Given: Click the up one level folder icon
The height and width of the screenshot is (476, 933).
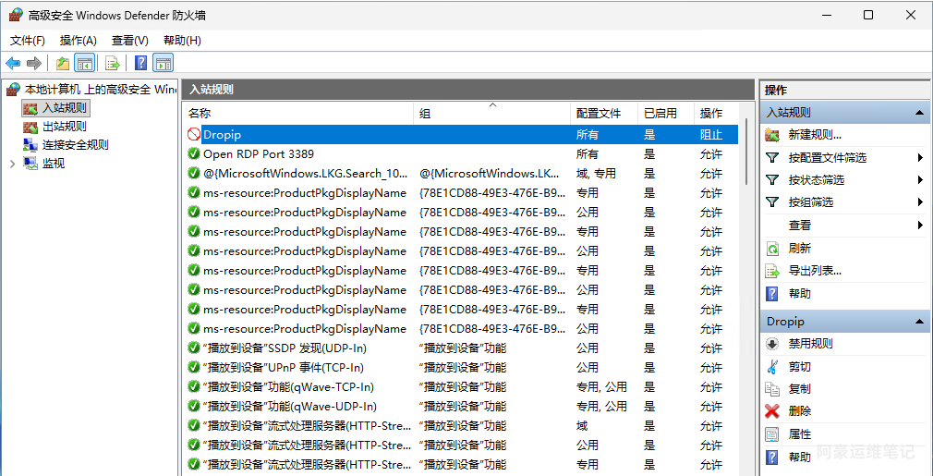Looking at the screenshot, I should tap(62, 63).
